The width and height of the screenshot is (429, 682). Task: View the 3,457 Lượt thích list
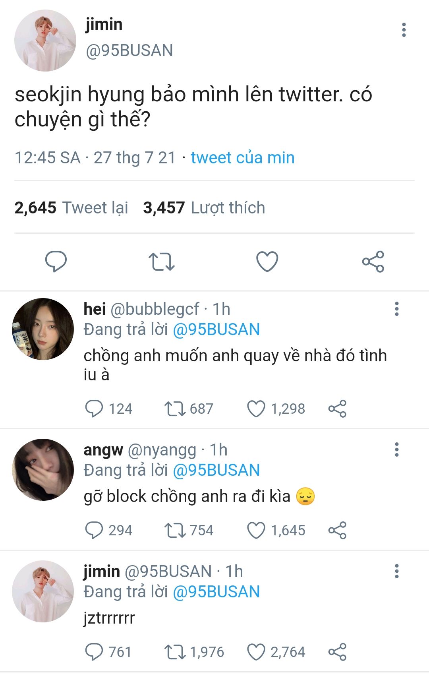point(204,208)
